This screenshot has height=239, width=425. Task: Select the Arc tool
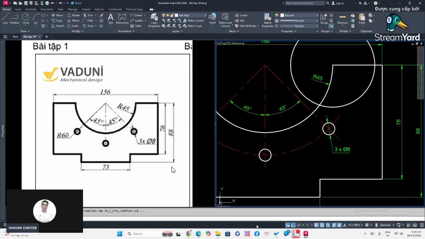pos(36,19)
